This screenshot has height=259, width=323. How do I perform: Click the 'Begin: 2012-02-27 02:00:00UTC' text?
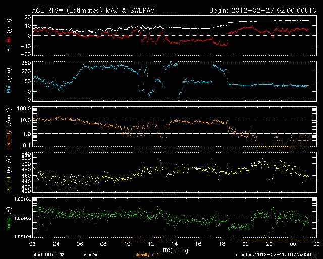point(263,10)
